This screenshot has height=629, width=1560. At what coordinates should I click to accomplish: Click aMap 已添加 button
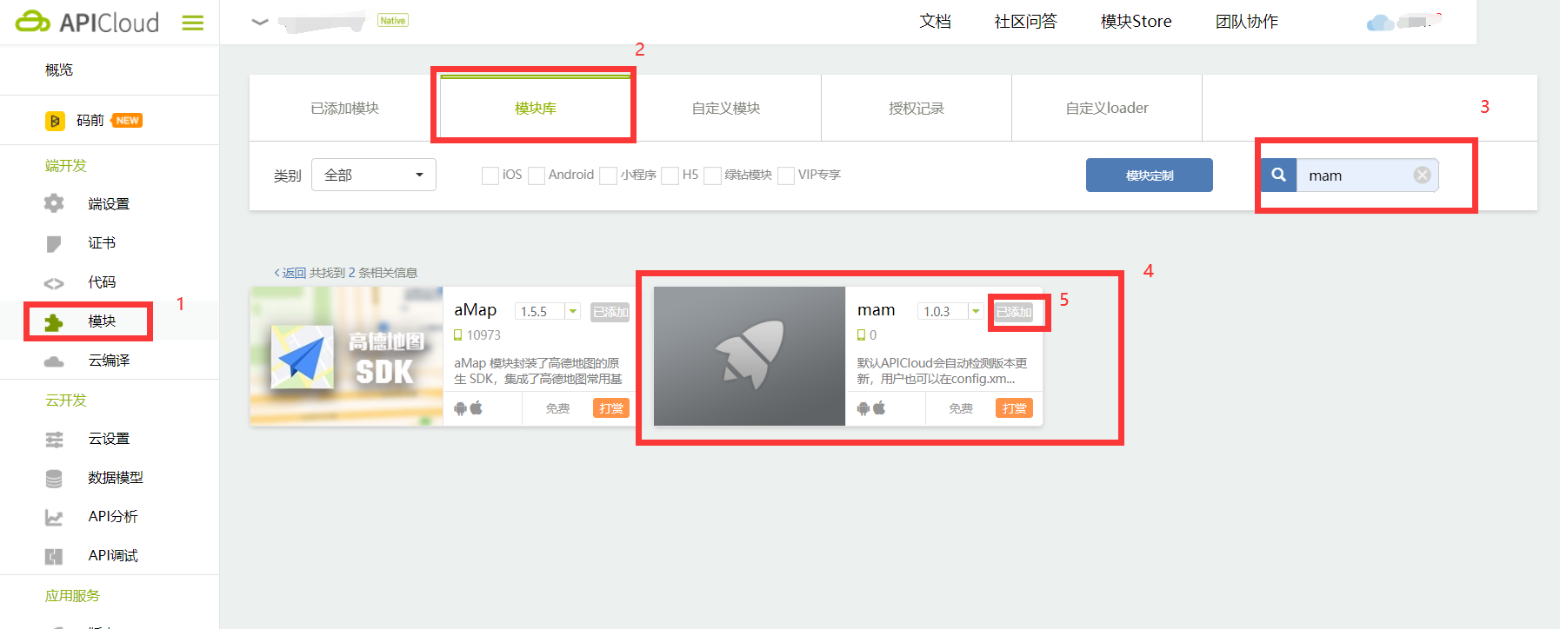tap(610, 312)
